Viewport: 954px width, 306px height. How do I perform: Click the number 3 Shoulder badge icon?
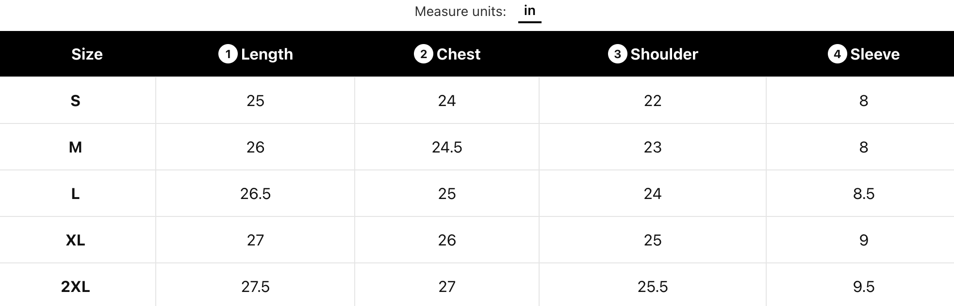coord(617,54)
